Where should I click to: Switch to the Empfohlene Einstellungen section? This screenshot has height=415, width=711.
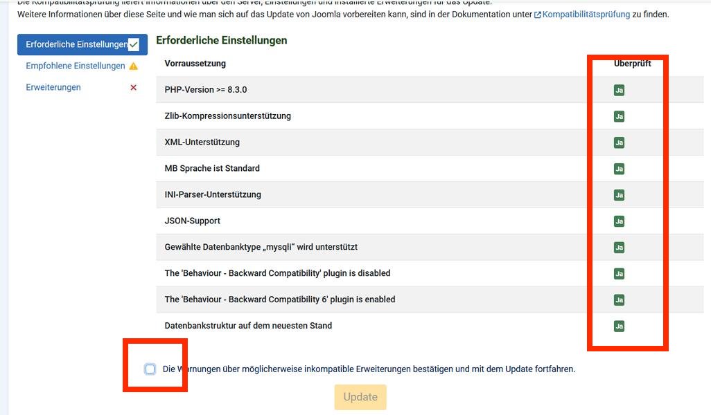76,66
